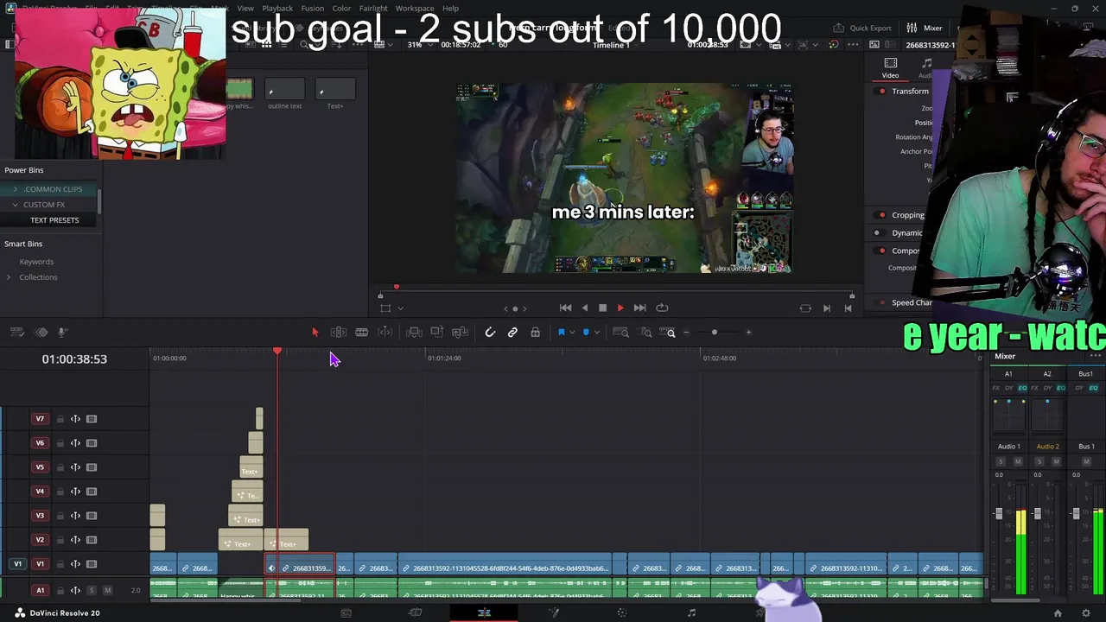Adjust the Audio 1 mixer fader

[999, 513]
